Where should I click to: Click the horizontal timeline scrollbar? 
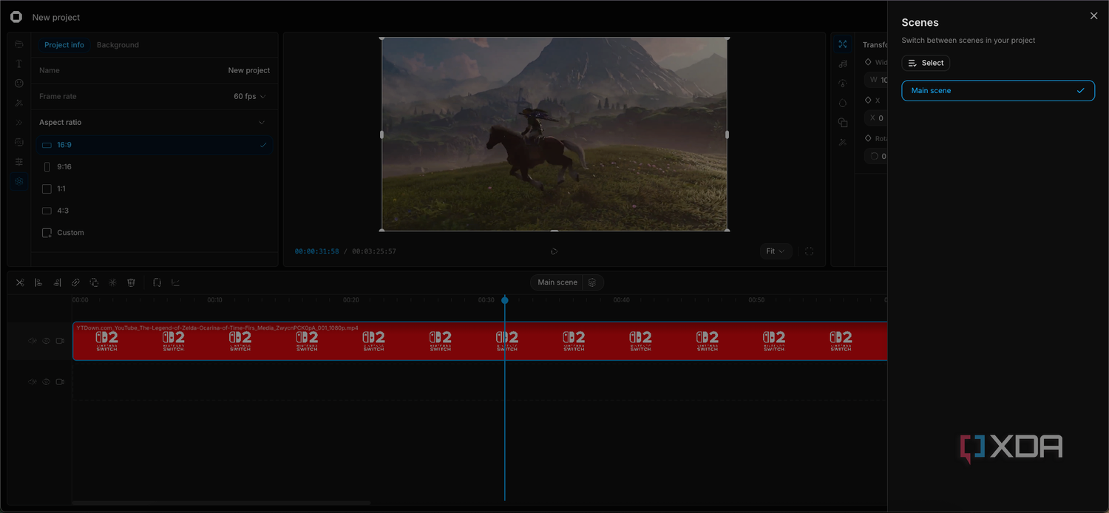click(x=221, y=503)
